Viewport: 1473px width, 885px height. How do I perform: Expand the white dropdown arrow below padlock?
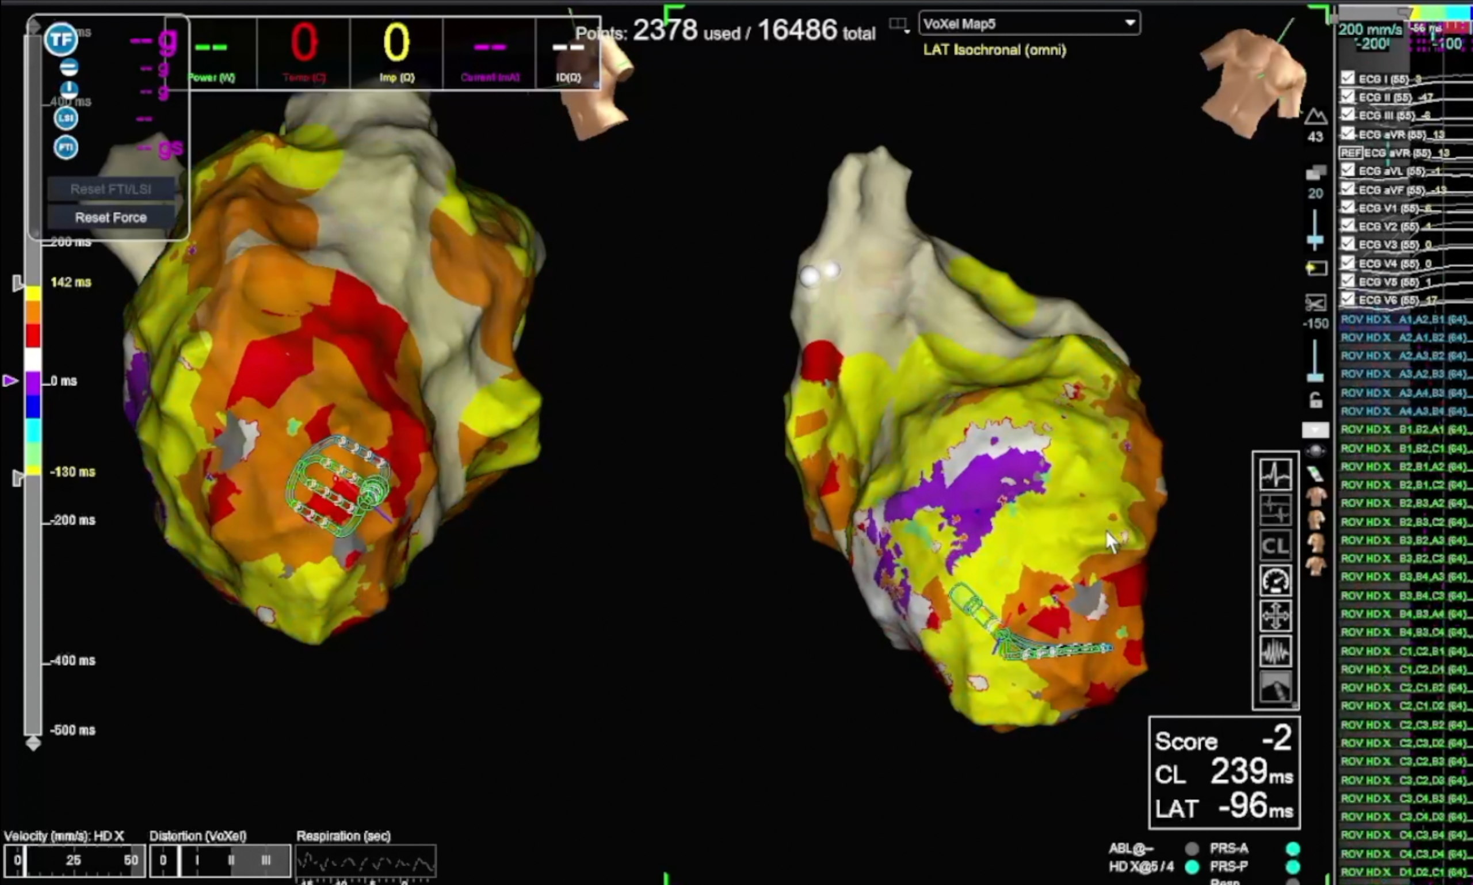[x=1315, y=429]
